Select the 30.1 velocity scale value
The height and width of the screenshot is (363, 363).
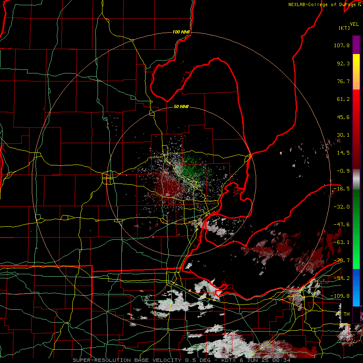pyautogui.click(x=343, y=135)
